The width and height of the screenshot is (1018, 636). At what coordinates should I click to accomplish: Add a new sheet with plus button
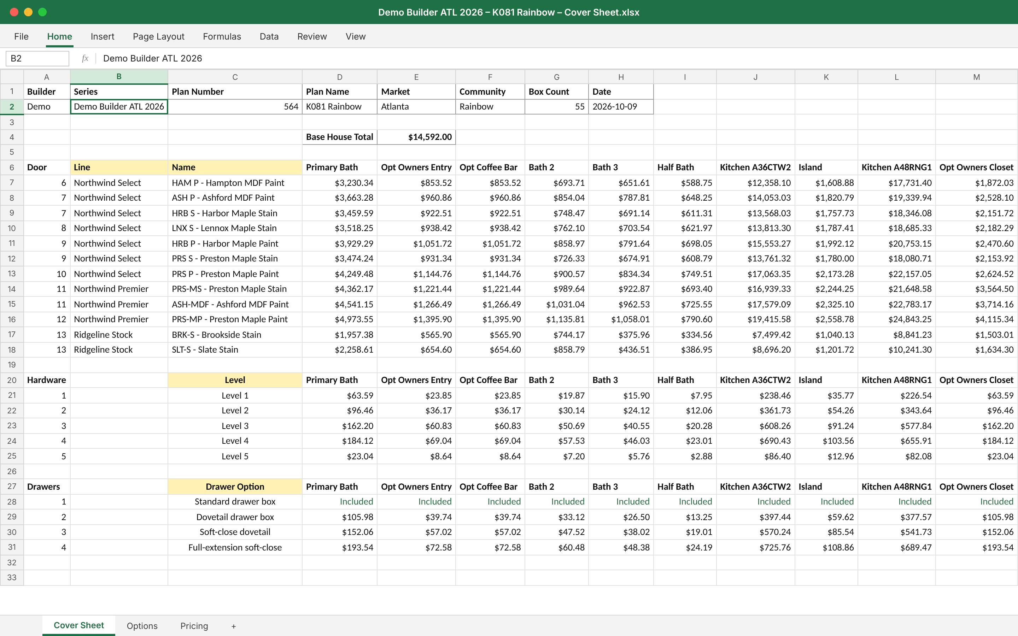tap(233, 626)
